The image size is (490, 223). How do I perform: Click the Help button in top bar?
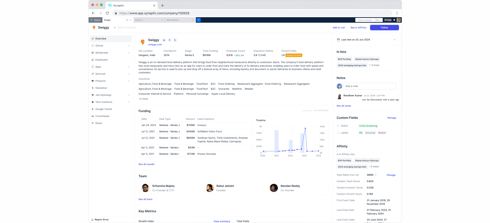[x=388, y=20]
